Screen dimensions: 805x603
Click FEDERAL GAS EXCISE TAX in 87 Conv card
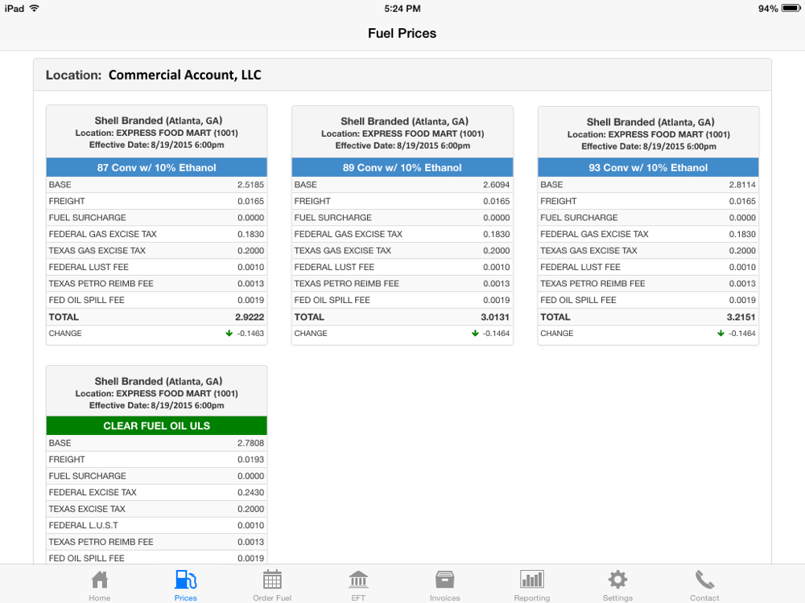click(103, 234)
